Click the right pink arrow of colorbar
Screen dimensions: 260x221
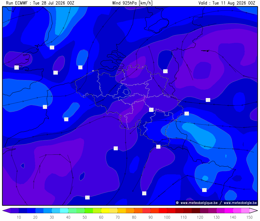(x=254, y=211)
